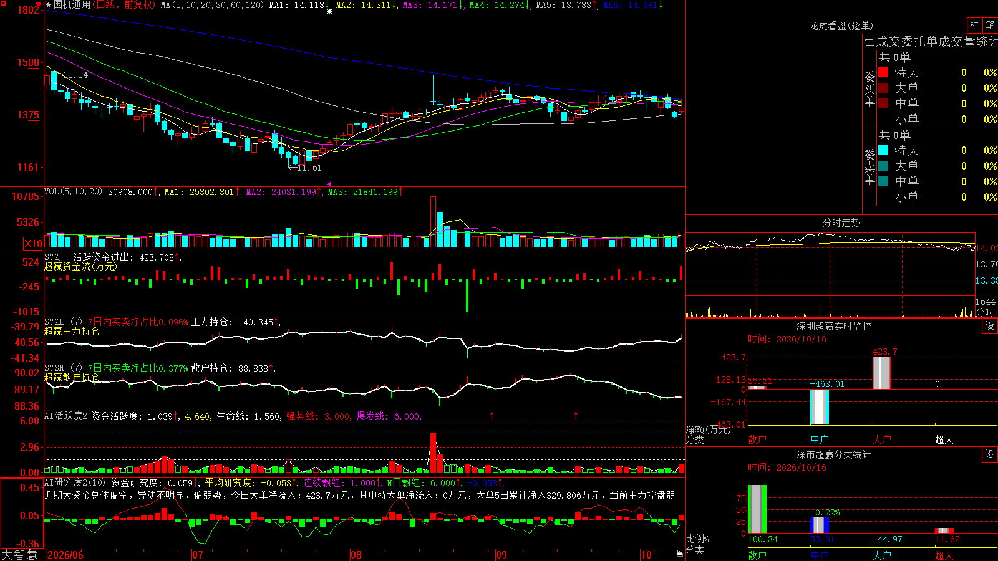The image size is (998, 561).
Task: Click the 15.54 high price annotation
Action: tap(75, 75)
